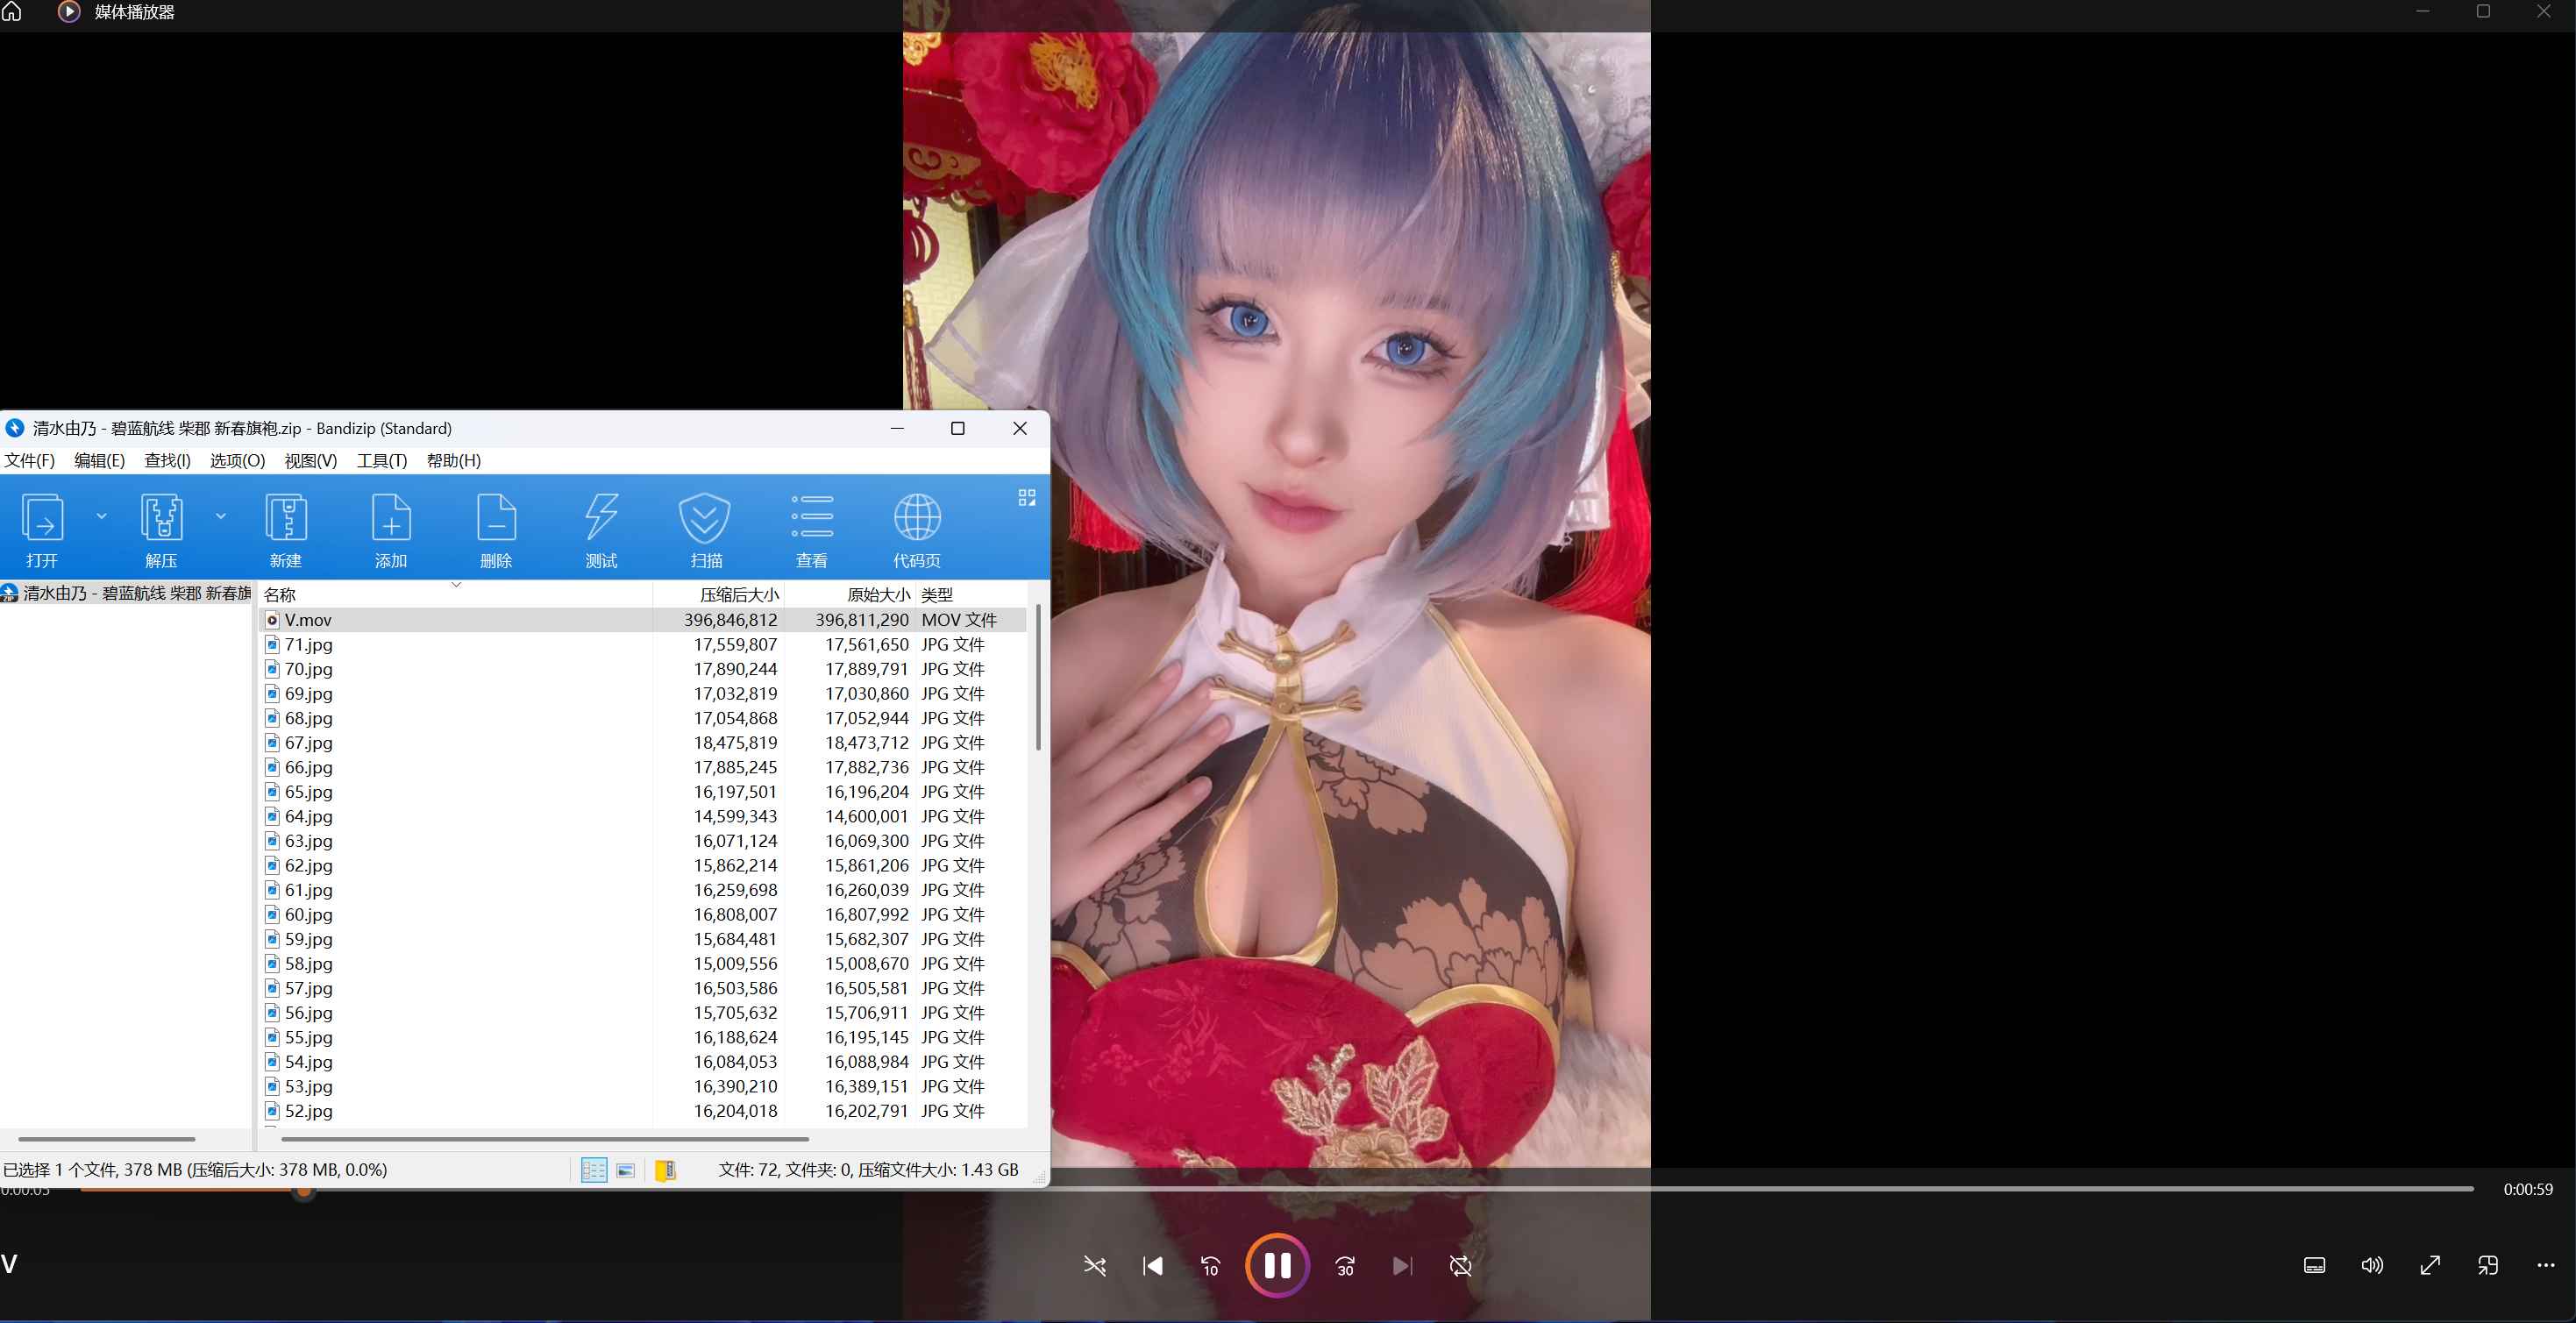2576x1323 pixels.
Task: Open the 工具(T) menu
Action: (x=382, y=460)
